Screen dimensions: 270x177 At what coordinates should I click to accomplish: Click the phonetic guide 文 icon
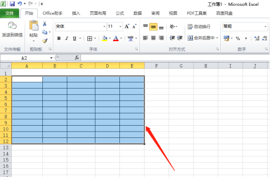tap(130, 38)
